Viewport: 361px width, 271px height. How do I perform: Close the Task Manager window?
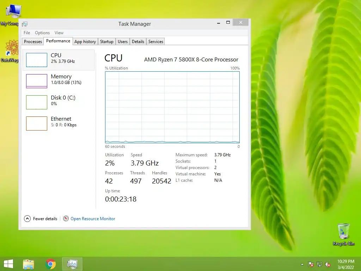click(240, 22)
